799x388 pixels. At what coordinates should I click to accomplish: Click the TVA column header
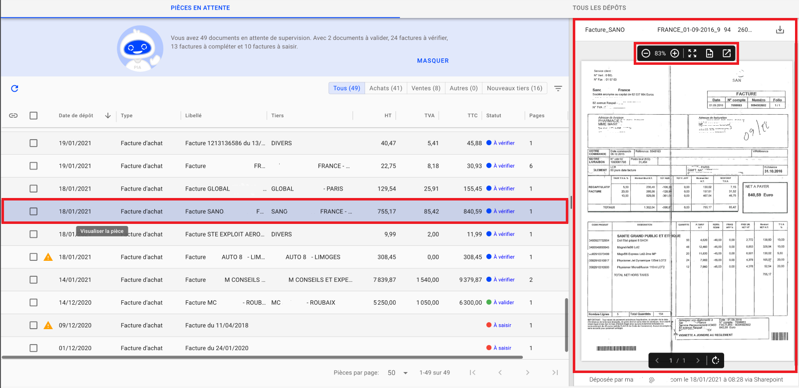(429, 116)
